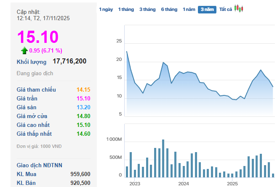Click the active "3 năm" range tab

[x=207, y=9]
